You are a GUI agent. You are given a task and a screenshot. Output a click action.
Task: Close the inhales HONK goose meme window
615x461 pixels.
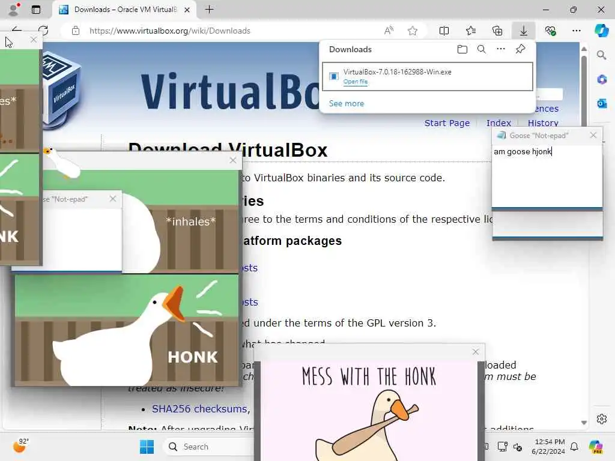point(233,160)
